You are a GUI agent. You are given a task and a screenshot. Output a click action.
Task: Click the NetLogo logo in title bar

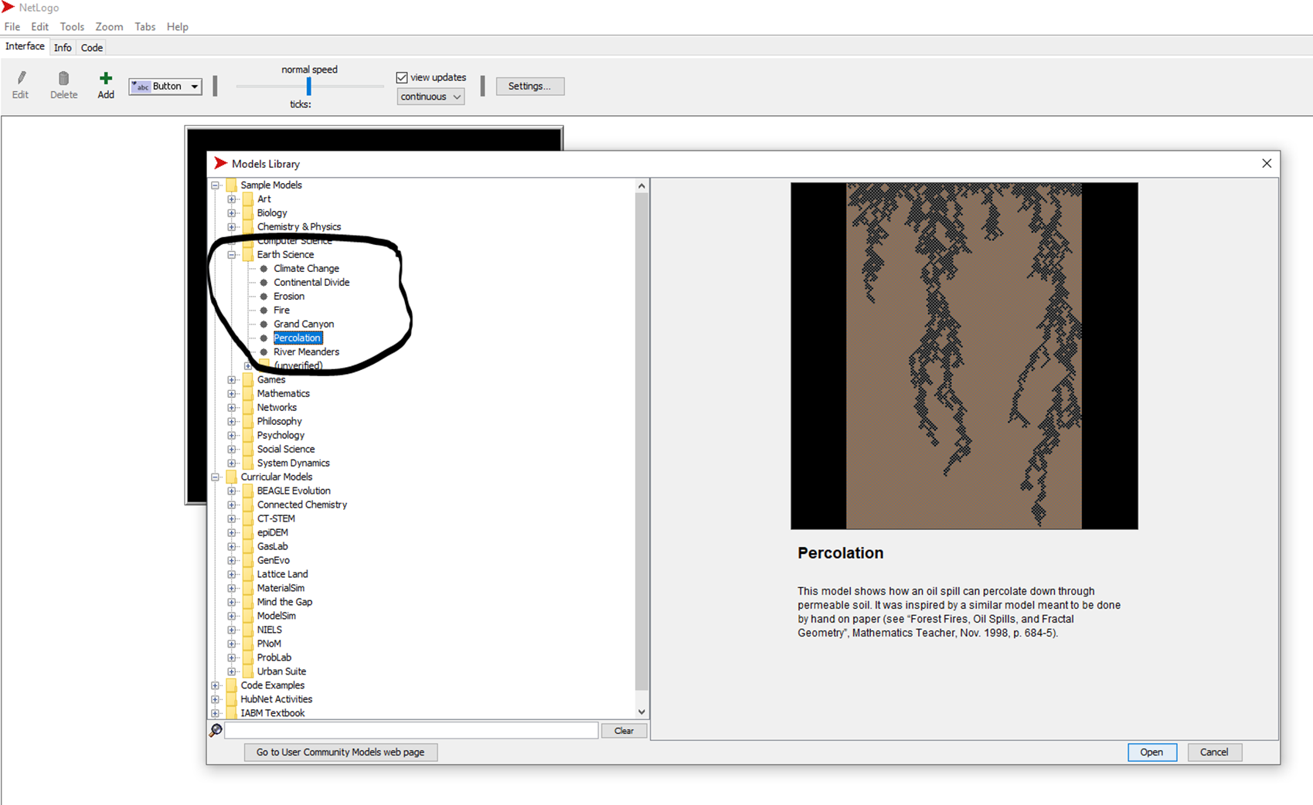pyautogui.click(x=8, y=7)
